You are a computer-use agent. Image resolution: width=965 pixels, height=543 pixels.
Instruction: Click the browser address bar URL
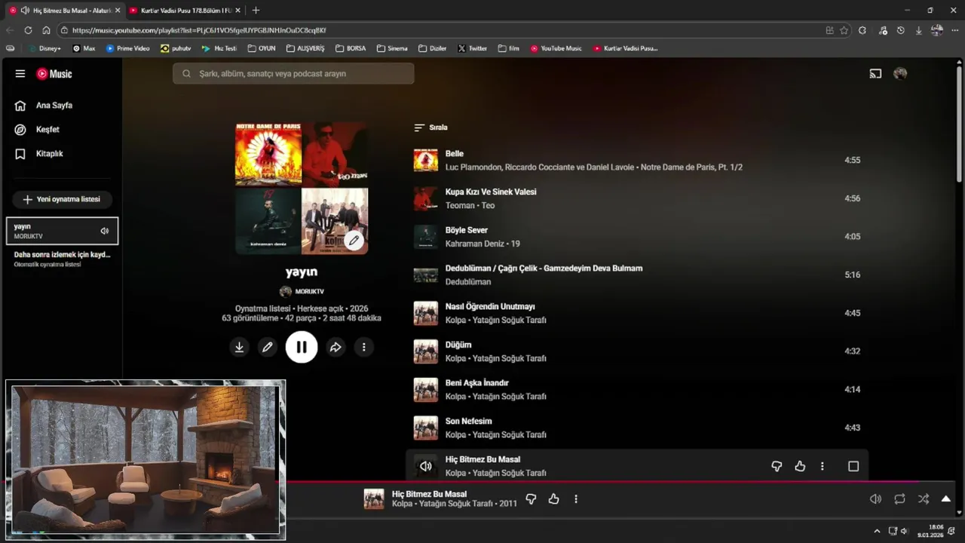click(x=199, y=30)
